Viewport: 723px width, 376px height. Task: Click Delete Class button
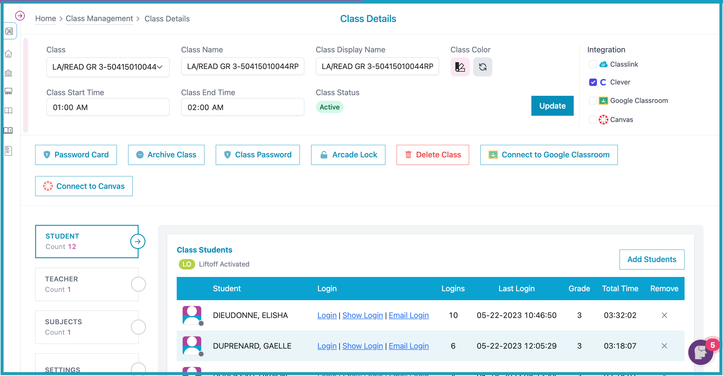433,155
